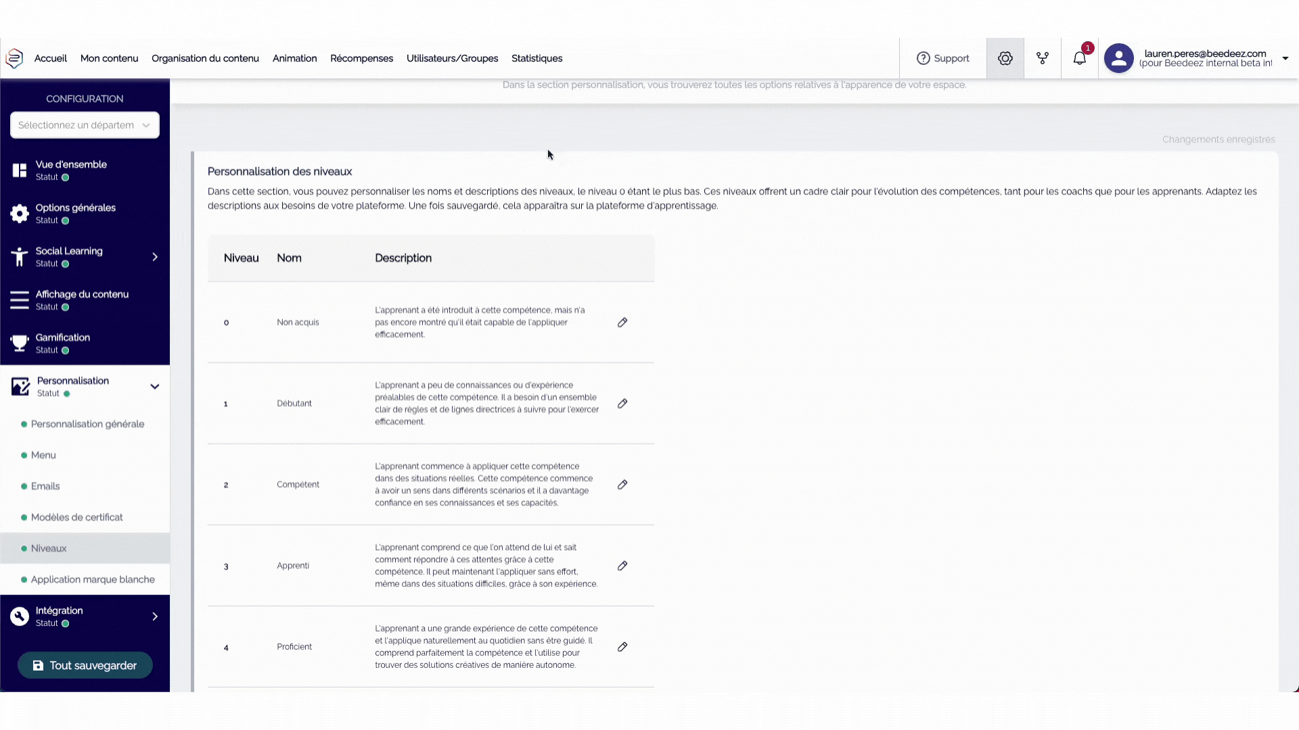Click the Affichage du contenu list icon
Screen dimensions: 1299x730
click(x=19, y=299)
